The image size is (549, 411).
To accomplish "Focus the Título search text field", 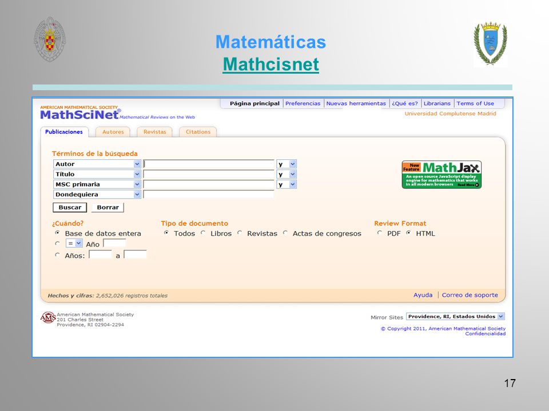I will (208, 174).
